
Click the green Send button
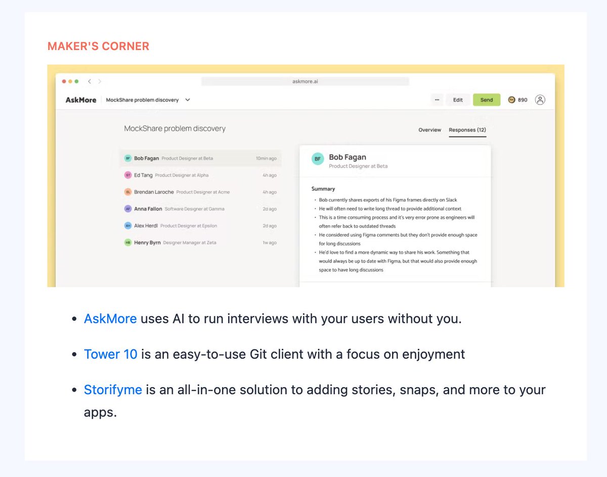click(487, 100)
